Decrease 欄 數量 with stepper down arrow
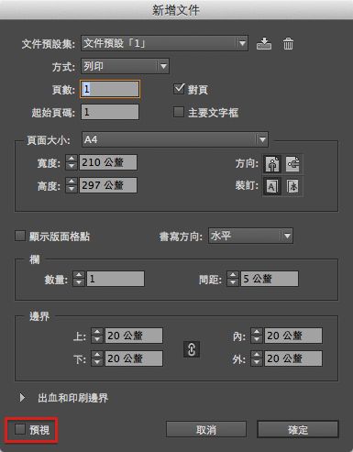Viewport: 353px width, 452px height. point(79,282)
